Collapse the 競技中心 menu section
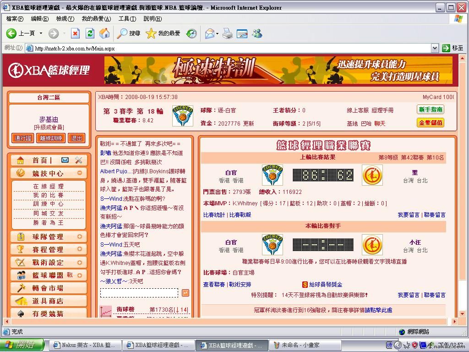 (x=80, y=173)
